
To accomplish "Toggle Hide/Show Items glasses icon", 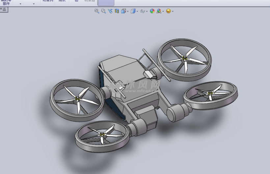I will pyautogui.click(x=142, y=11).
